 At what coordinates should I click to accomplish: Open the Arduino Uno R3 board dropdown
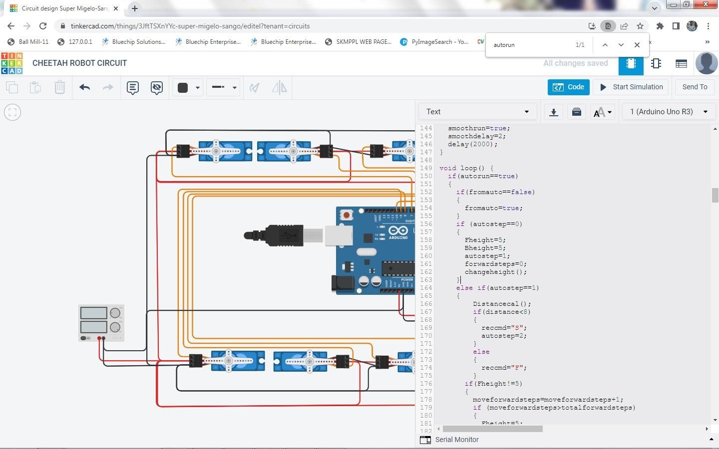pyautogui.click(x=669, y=112)
